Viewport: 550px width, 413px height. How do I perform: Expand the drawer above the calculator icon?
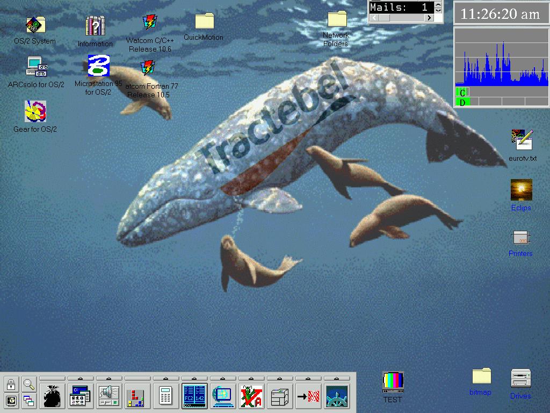(x=166, y=378)
